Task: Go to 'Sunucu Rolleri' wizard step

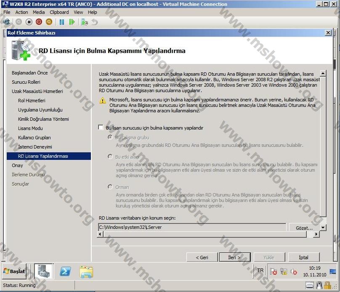Action: 26,82
